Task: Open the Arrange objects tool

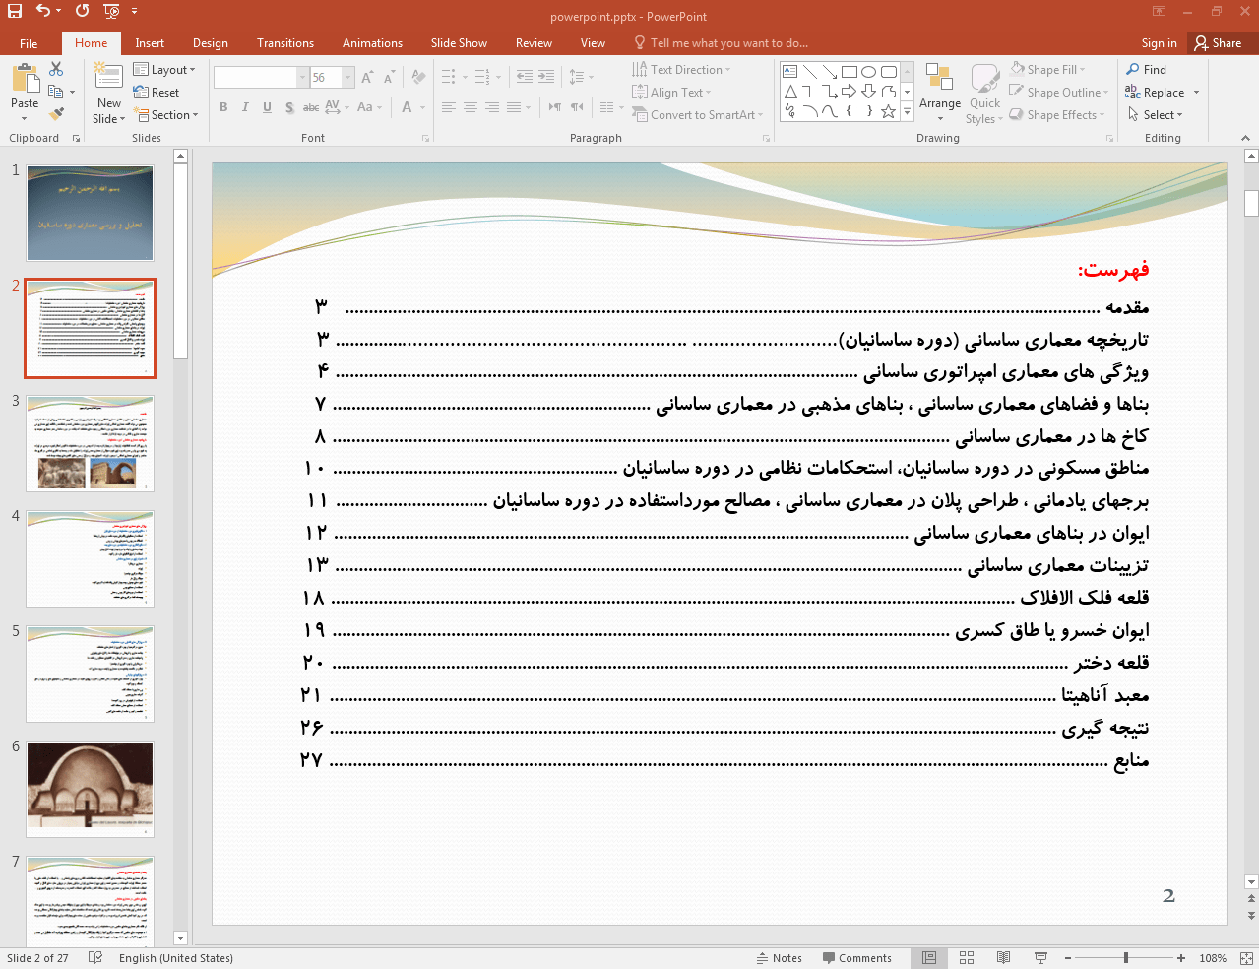Action: (939, 95)
